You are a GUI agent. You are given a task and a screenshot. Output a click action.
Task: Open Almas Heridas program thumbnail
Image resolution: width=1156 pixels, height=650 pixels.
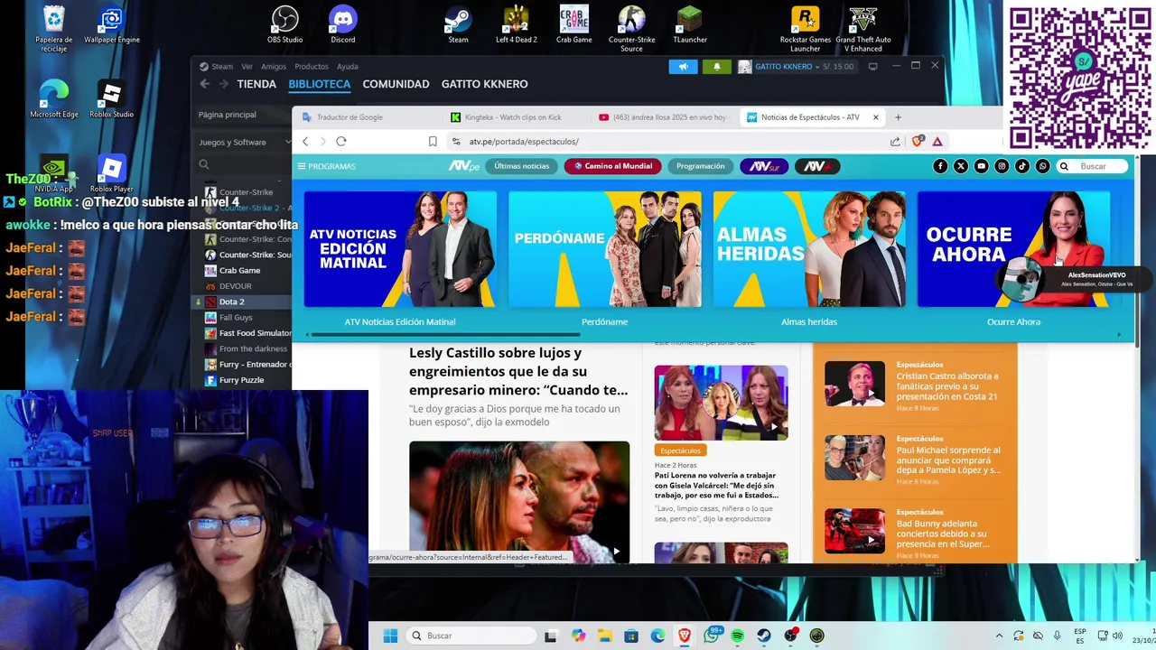[x=809, y=249]
